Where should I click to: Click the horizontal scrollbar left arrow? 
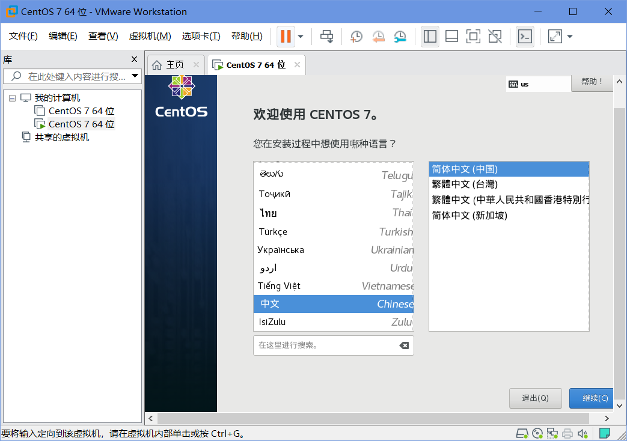click(151, 419)
